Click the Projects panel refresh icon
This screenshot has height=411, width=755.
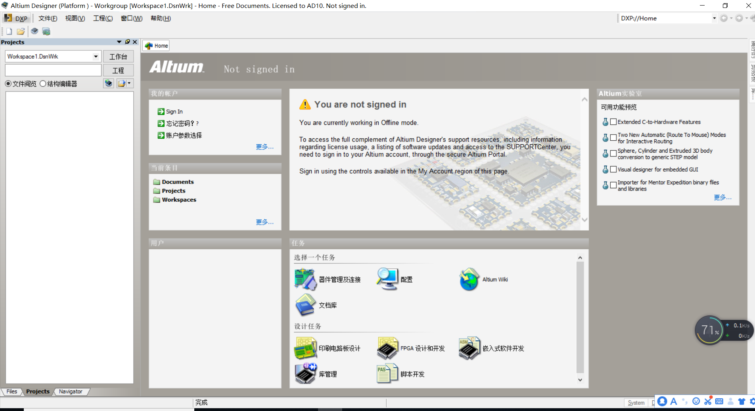(x=109, y=83)
